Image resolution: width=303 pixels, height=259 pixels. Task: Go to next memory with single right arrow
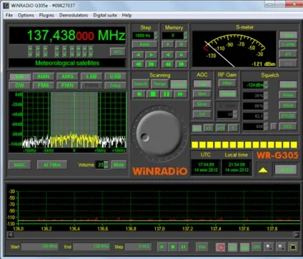coord(181,55)
